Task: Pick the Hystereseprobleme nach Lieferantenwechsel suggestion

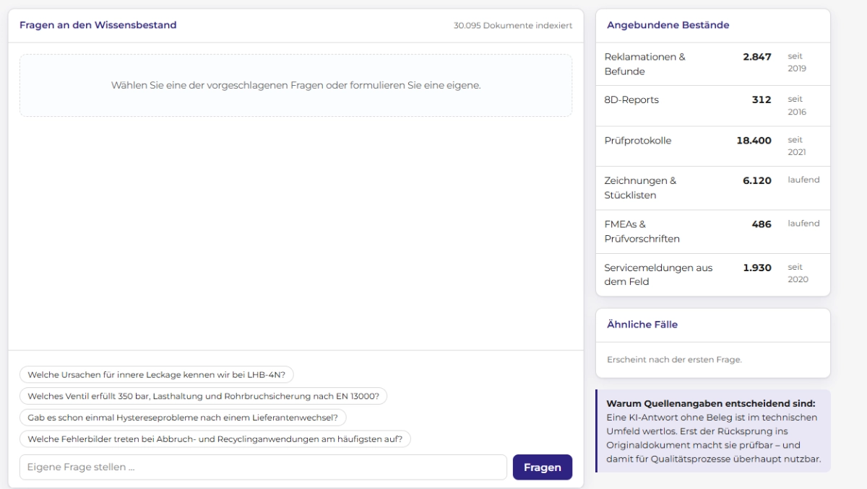Action: pos(183,418)
